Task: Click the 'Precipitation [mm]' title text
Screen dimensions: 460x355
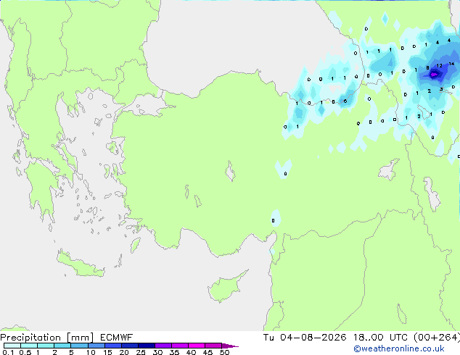Action: pyautogui.click(x=47, y=338)
